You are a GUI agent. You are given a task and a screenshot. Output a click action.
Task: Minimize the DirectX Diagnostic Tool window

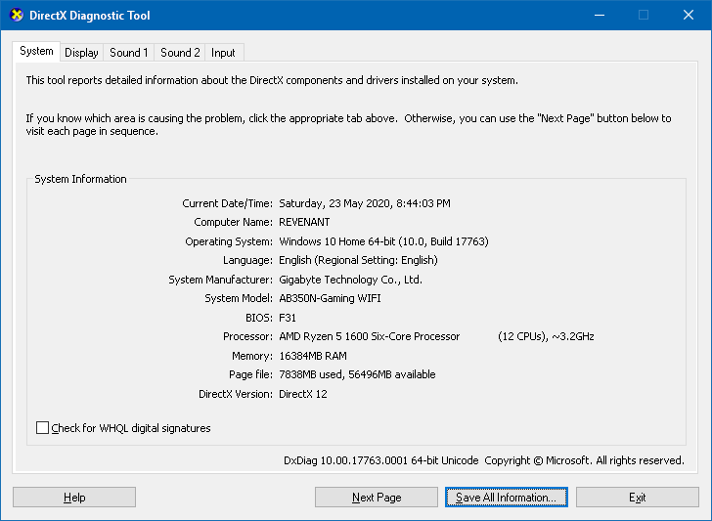pyautogui.click(x=598, y=16)
